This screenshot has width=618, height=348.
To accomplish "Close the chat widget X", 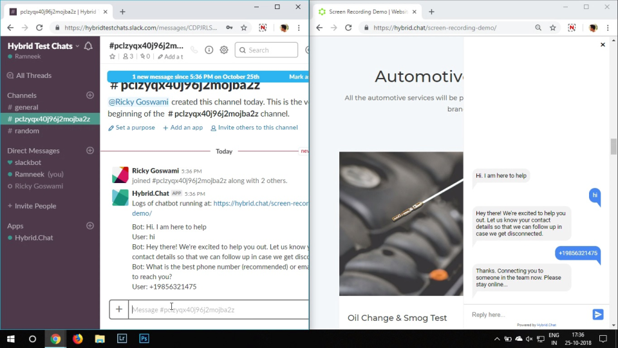I will [x=603, y=44].
